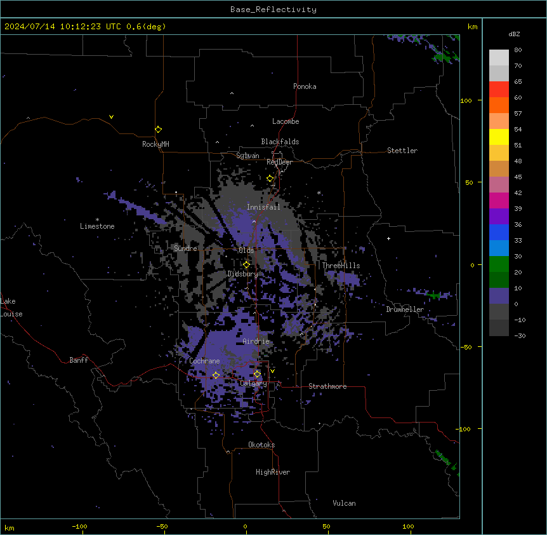The image size is (547, 535).
Task: Click the red 60-65 dBZ color swatch
Action: (499, 90)
